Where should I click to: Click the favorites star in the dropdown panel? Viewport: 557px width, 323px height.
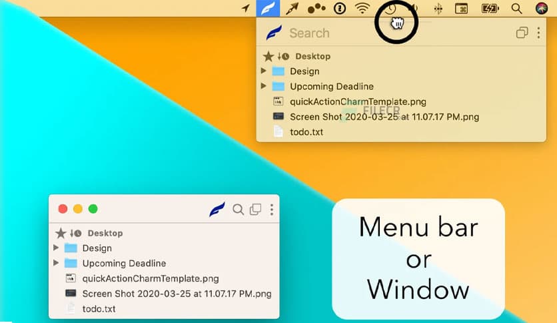[x=269, y=56]
